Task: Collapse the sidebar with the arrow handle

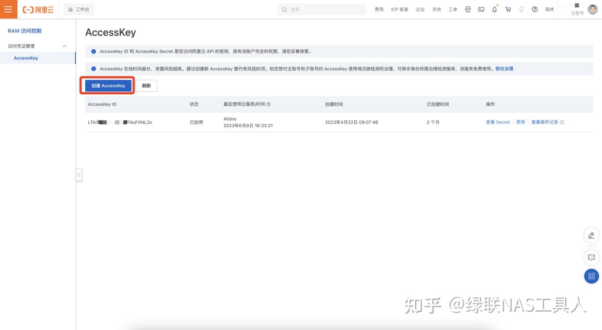Action: 79,174
